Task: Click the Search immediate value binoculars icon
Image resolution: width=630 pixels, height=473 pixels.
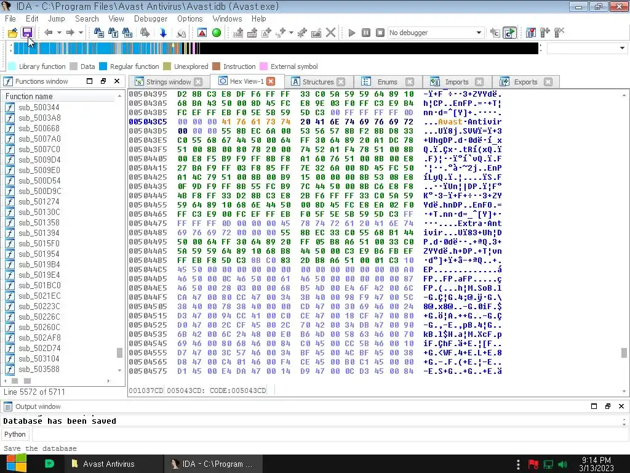Action: (x=98, y=33)
